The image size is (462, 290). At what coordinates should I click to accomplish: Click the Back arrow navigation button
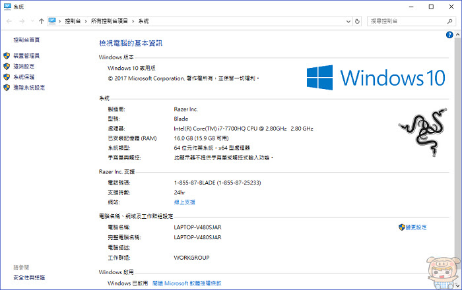click(9, 21)
